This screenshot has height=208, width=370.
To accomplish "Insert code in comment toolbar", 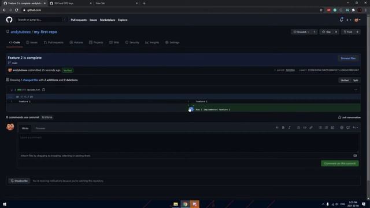I will click(305, 128).
